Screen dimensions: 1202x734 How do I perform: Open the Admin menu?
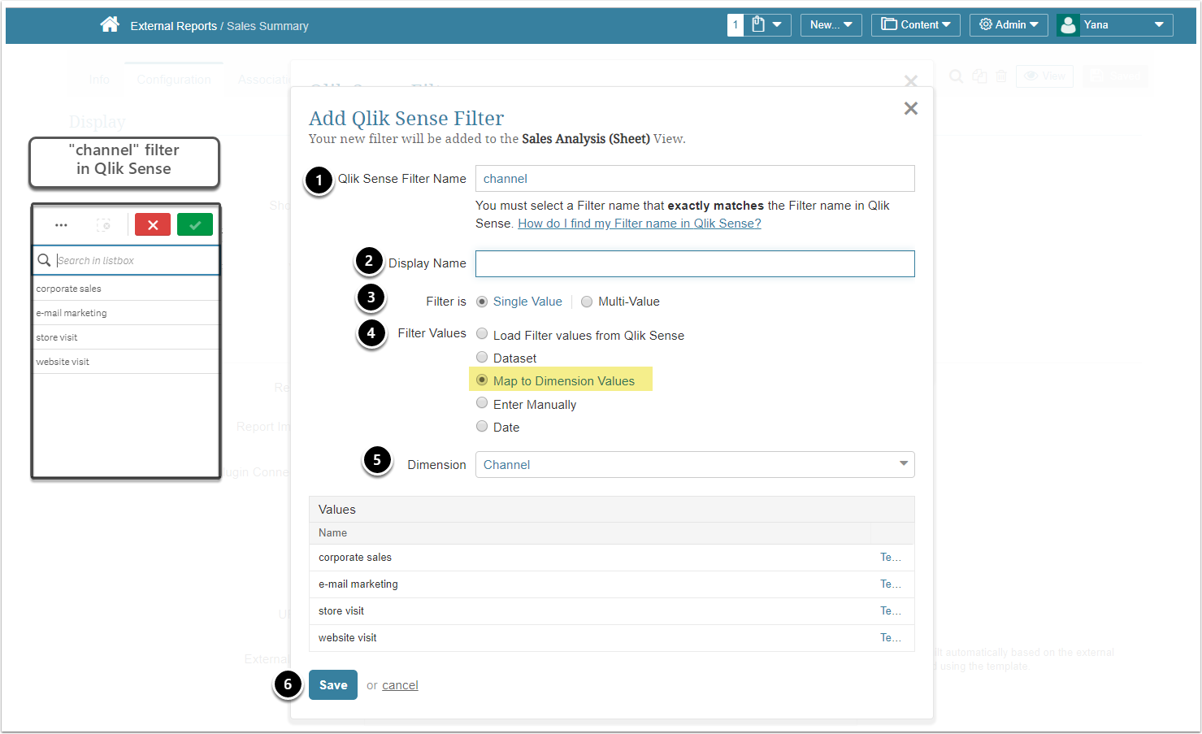click(x=1008, y=25)
